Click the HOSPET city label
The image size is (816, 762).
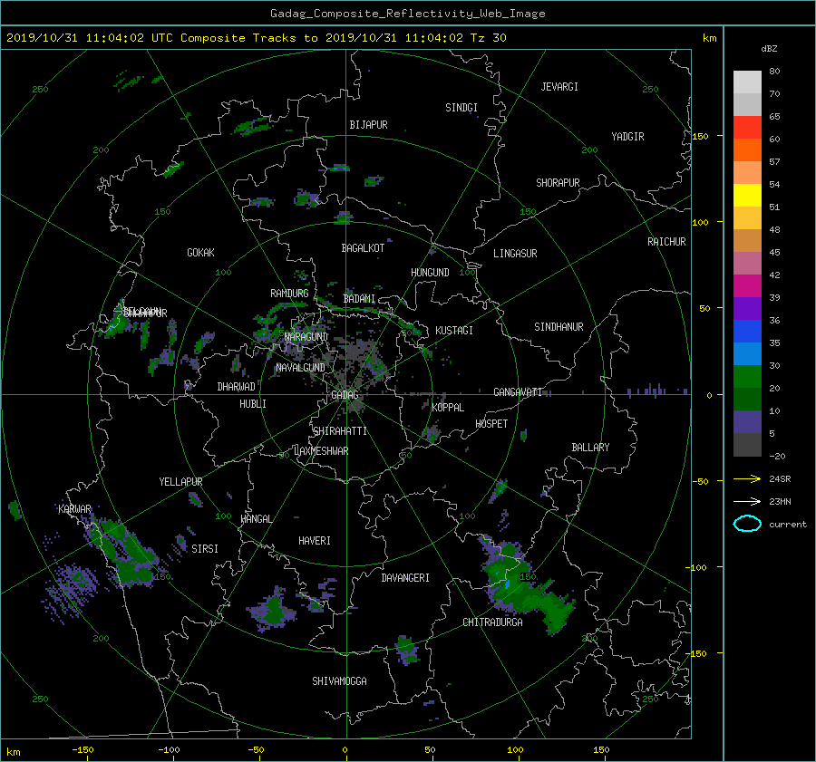pyautogui.click(x=491, y=424)
